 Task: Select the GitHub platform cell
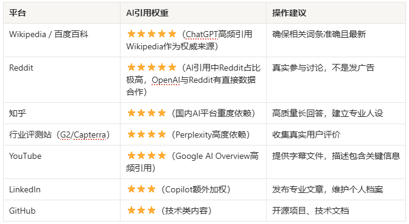pos(61,211)
